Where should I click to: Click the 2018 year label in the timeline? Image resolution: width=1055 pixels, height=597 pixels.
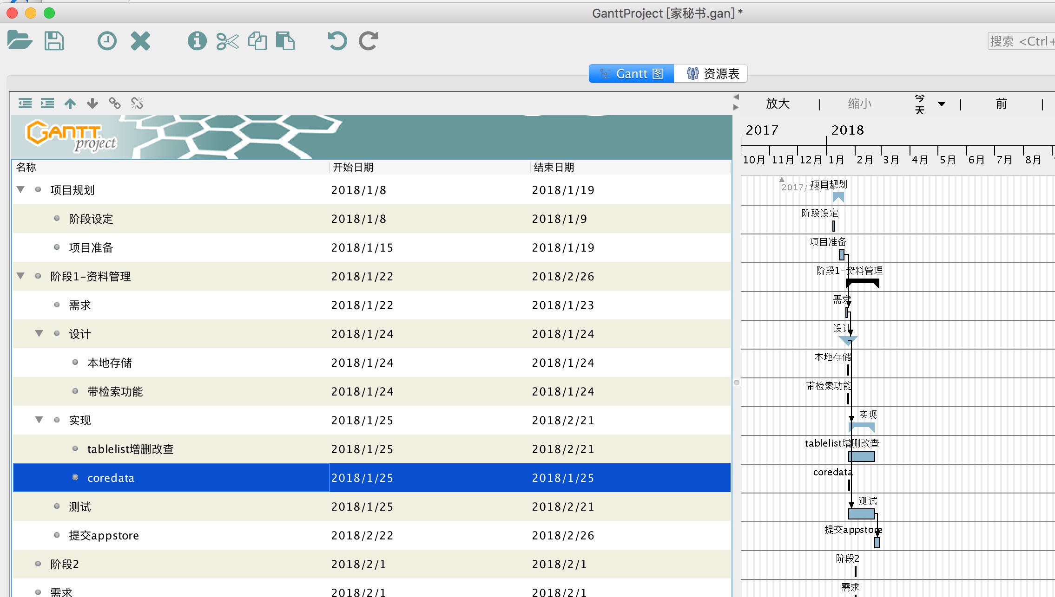(x=847, y=130)
